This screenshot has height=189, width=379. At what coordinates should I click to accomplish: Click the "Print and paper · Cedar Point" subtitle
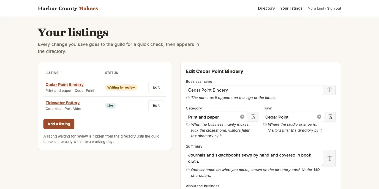tap(70, 91)
